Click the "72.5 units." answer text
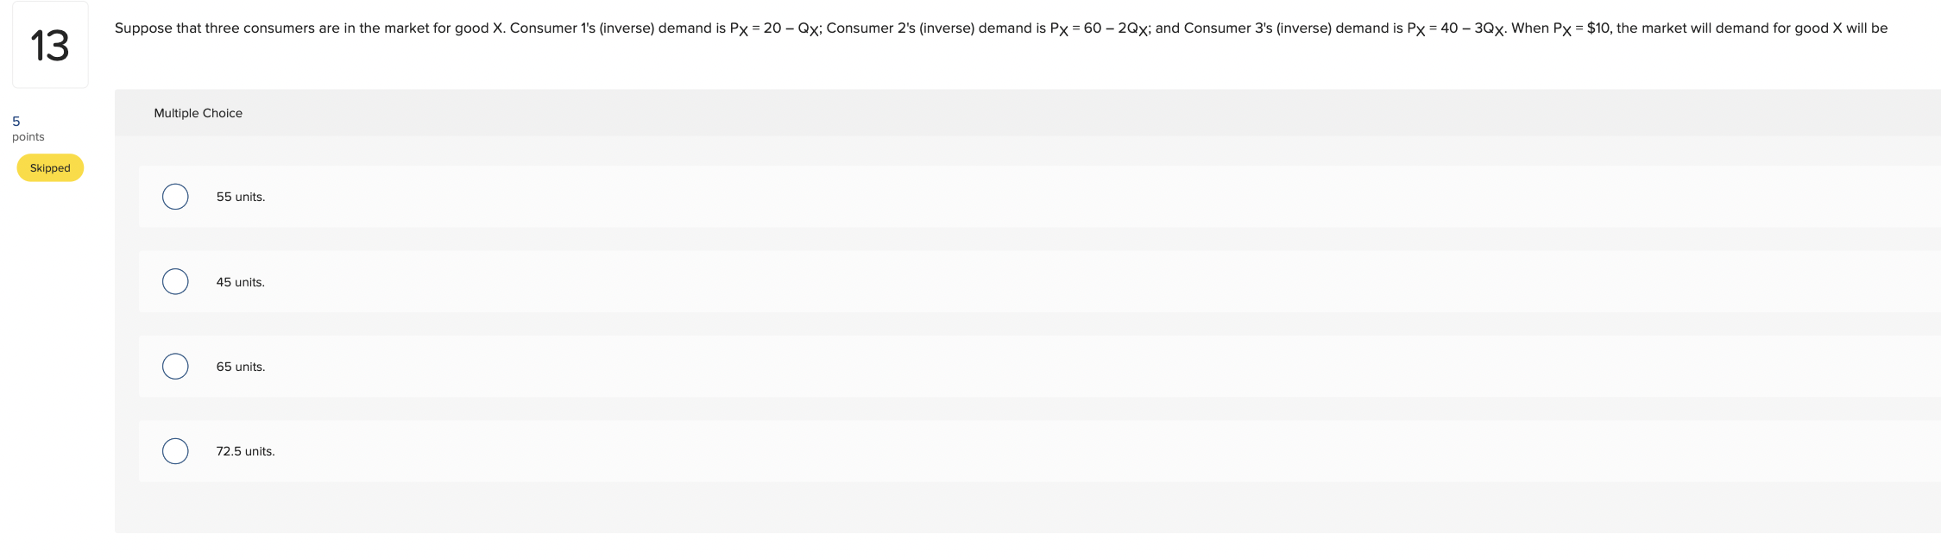This screenshot has height=559, width=1941. 246,451
